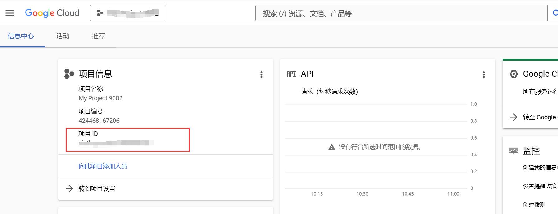Click the 所有服务运行 status text
The width and height of the screenshot is (558, 214).
(x=540, y=92)
